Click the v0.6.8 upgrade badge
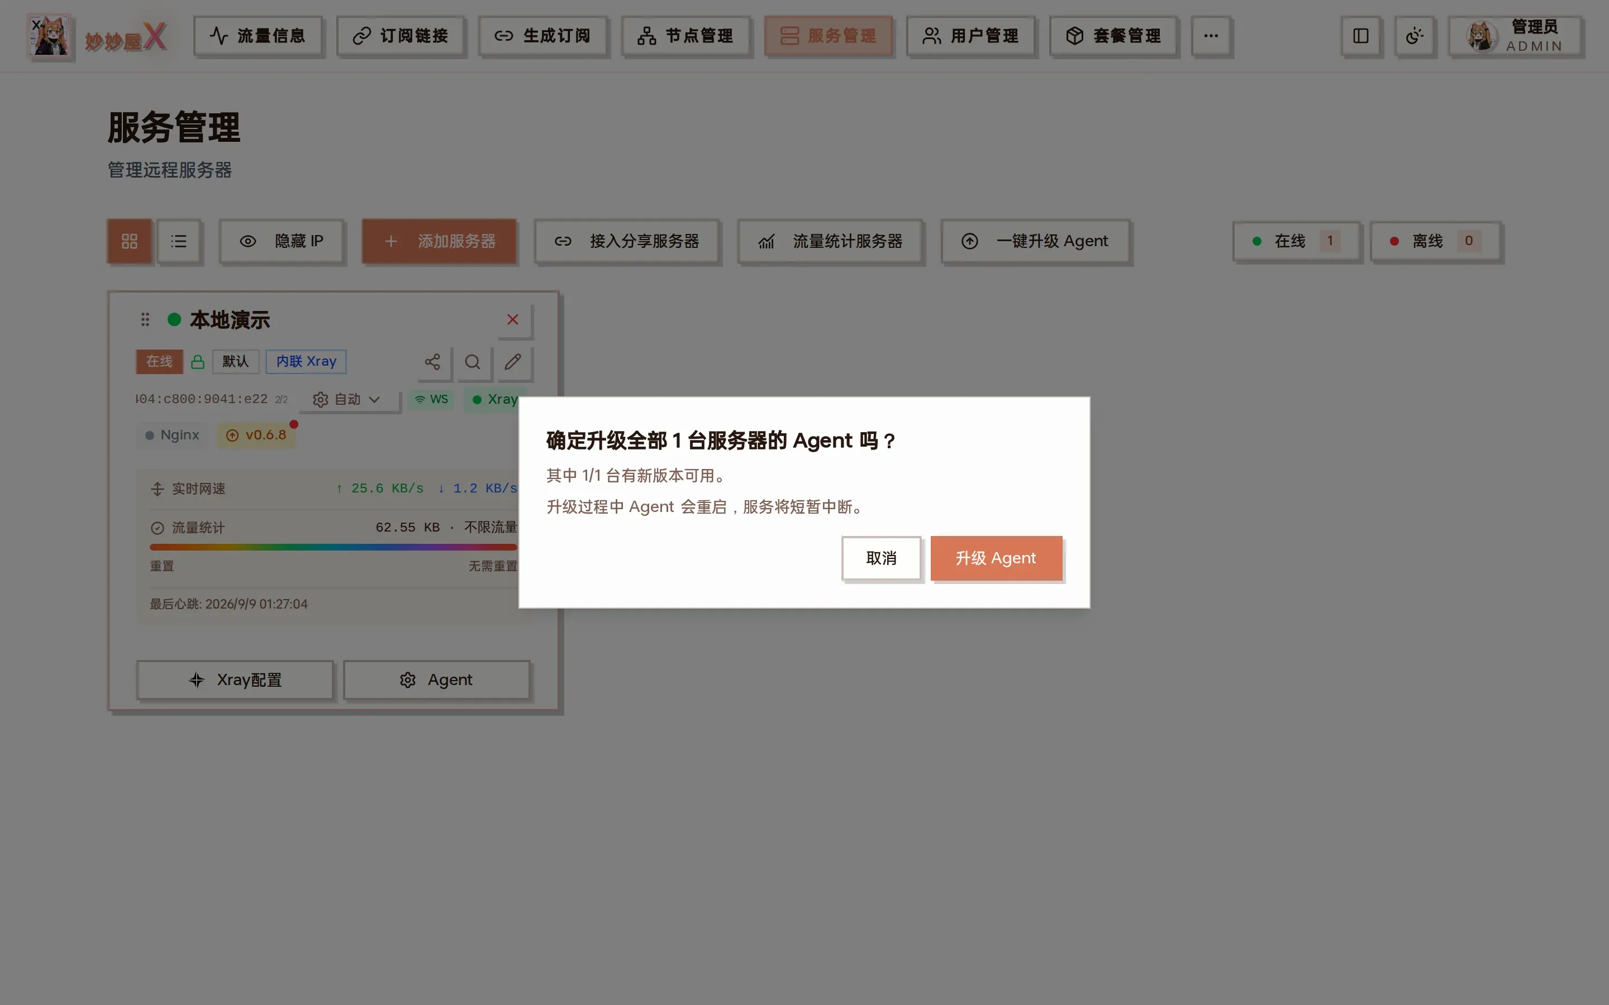 click(x=256, y=435)
